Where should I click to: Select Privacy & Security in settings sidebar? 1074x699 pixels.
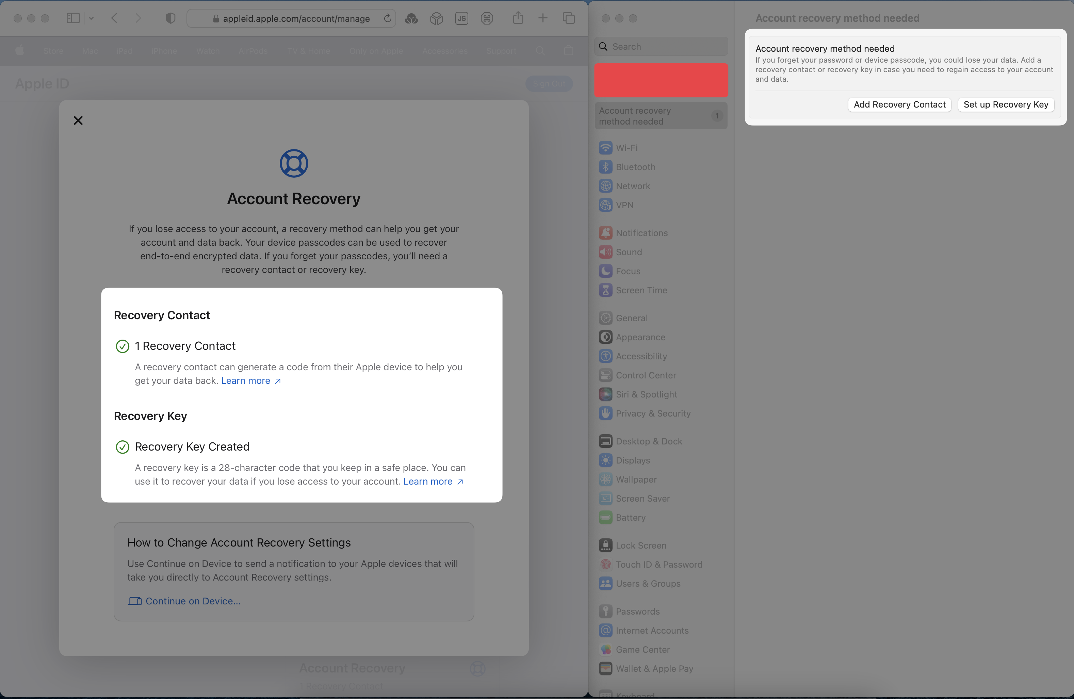point(652,413)
